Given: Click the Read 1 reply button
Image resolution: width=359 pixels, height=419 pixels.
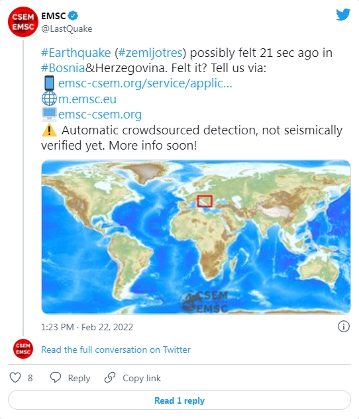Looking at the screenshot, I should coord(179,400).
